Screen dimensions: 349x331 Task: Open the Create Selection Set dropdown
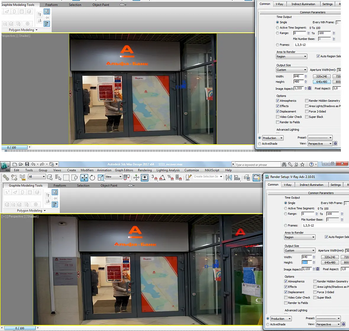coord(208,177)
